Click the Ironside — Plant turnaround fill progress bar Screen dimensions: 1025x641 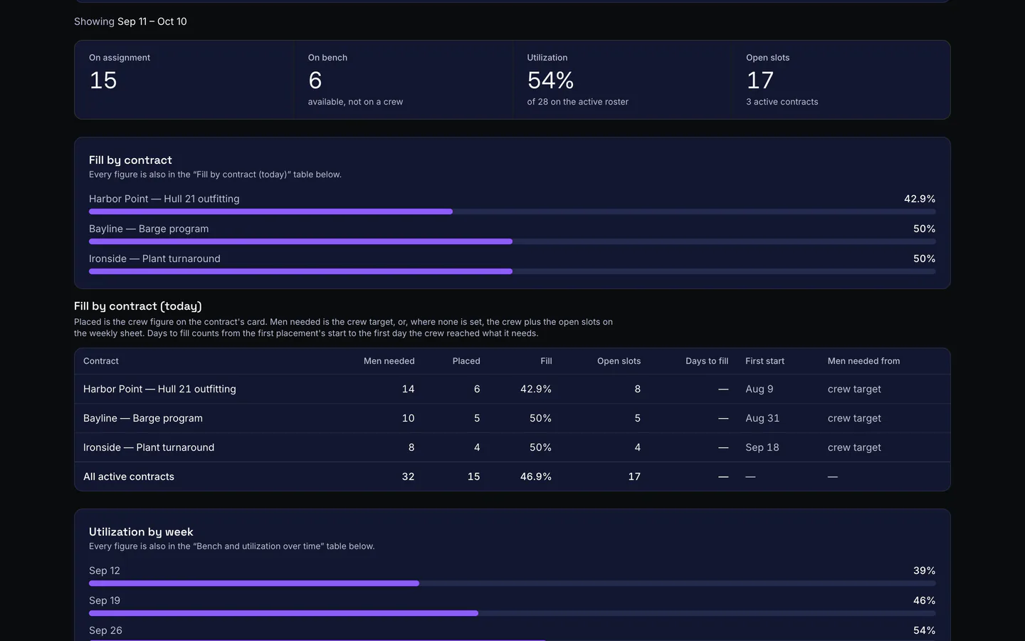512,271
